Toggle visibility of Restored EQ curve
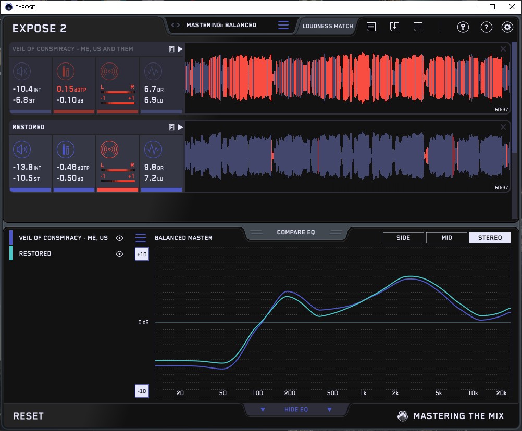Image resolution: width=522 pixels, height=431 pixels. point(120,253)
